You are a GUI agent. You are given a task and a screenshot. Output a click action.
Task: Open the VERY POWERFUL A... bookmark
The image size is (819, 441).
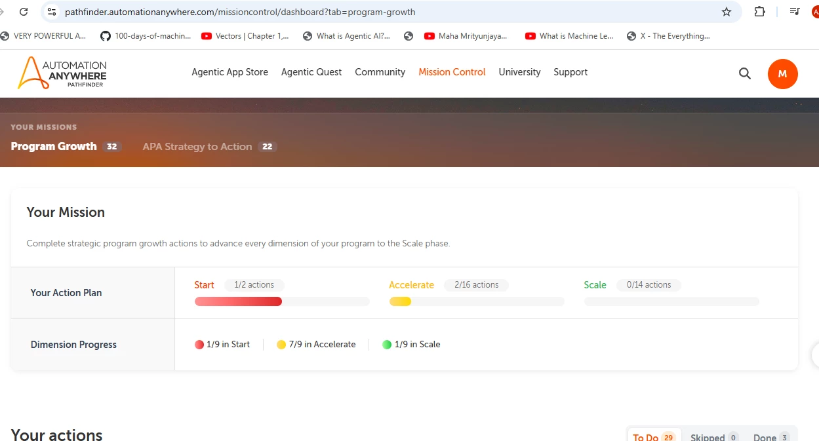click(43, 36)
